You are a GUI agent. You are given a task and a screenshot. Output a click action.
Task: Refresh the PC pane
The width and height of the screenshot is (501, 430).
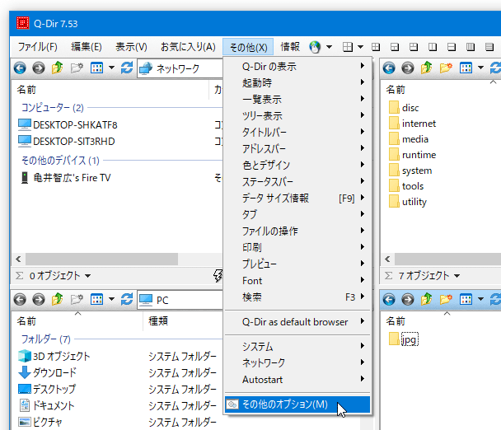(x=127, y=299)
